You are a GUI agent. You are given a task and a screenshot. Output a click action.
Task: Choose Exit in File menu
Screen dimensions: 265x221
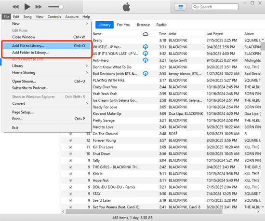(x=47, y=127)
